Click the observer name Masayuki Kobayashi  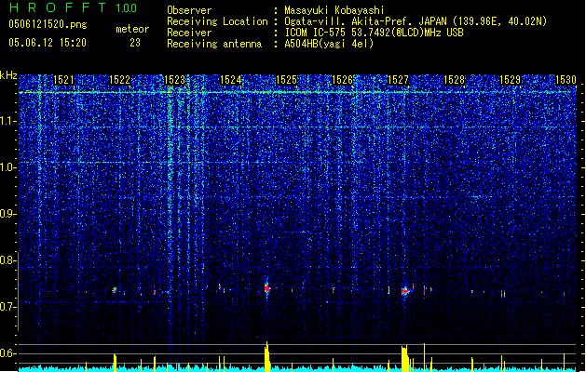click(334, 10)
